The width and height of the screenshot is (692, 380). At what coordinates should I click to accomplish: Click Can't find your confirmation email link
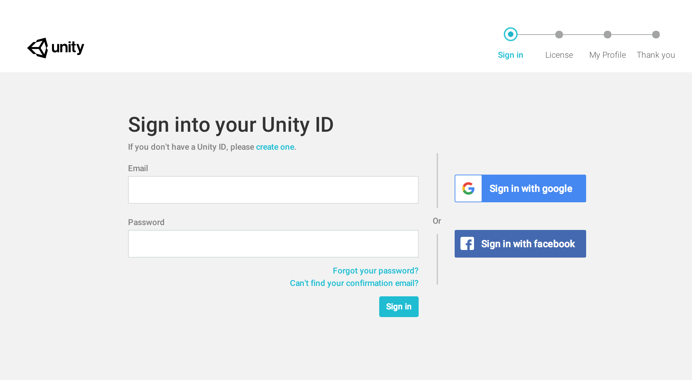tap(354, 283)
